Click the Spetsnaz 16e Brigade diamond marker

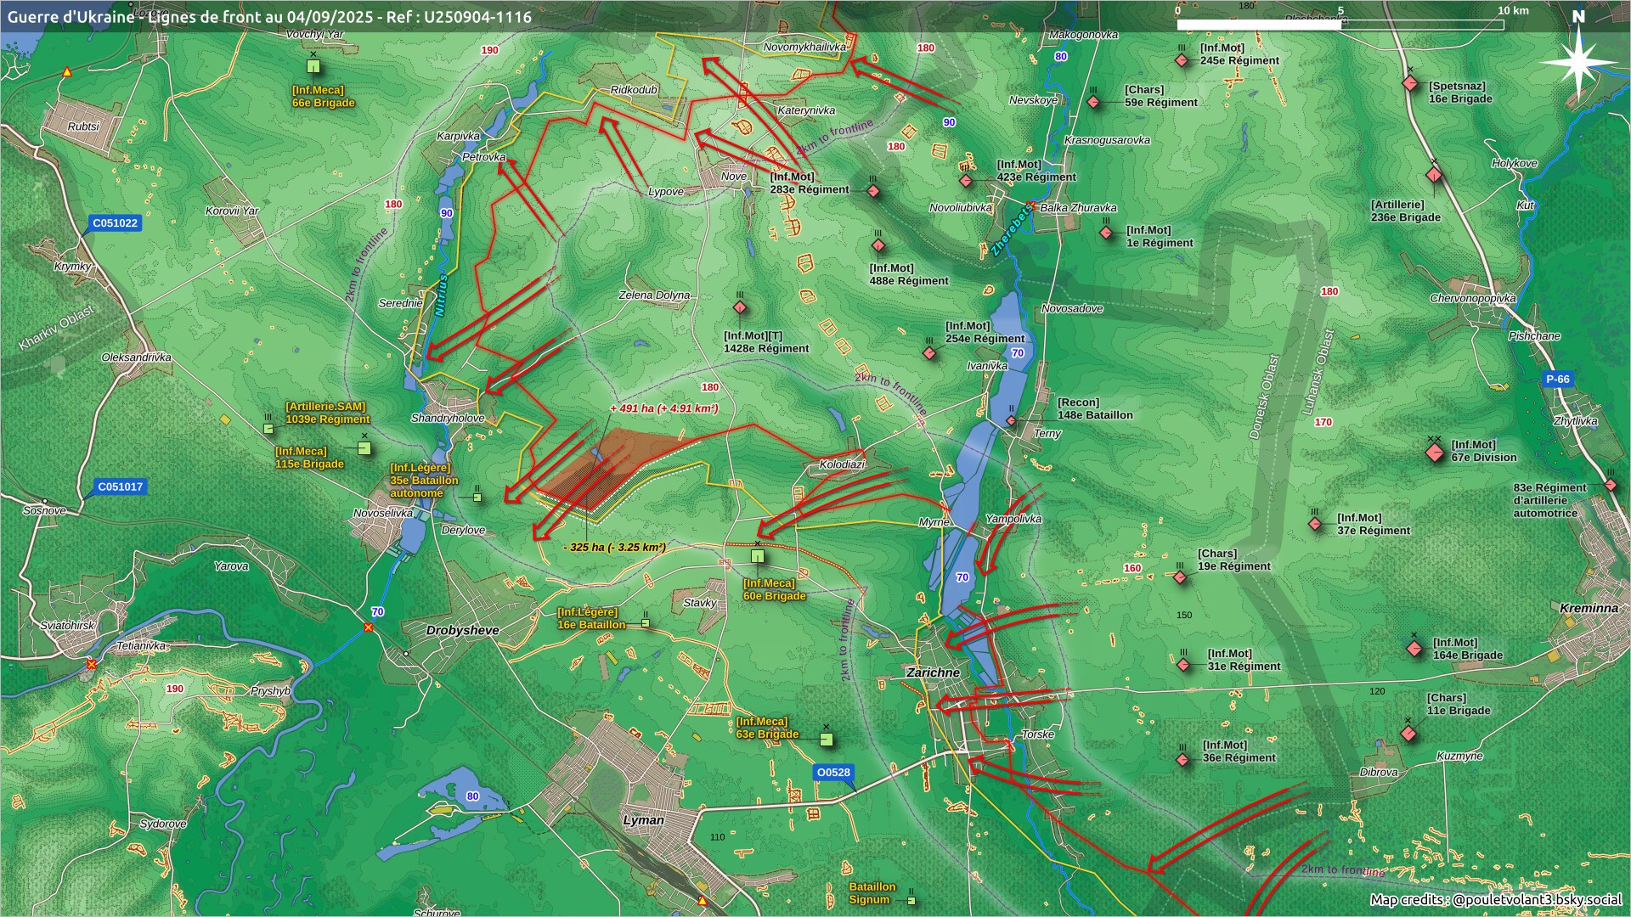coord(1410,83)
